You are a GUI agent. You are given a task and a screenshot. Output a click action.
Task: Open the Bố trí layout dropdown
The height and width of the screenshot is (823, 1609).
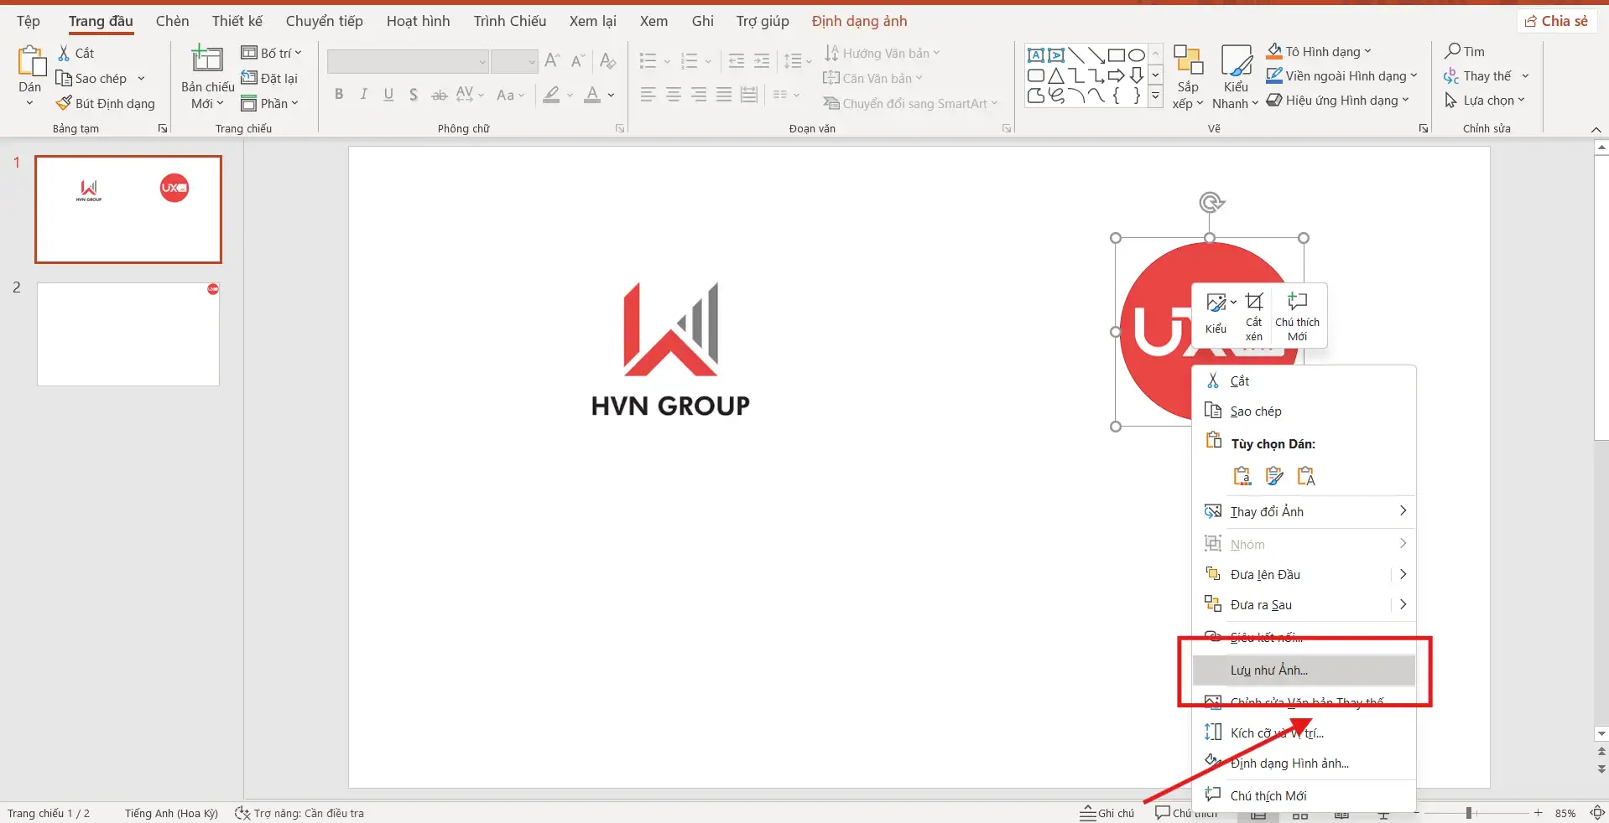point(271,53)
